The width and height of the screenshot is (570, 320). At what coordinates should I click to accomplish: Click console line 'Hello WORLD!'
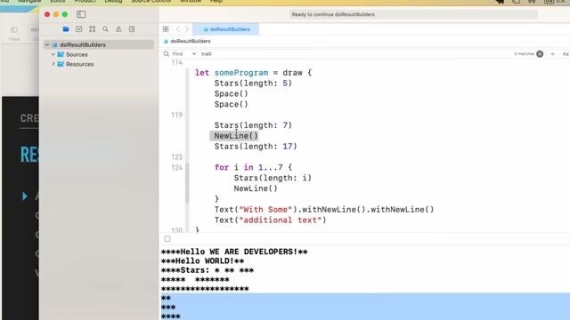click(202, 261)
